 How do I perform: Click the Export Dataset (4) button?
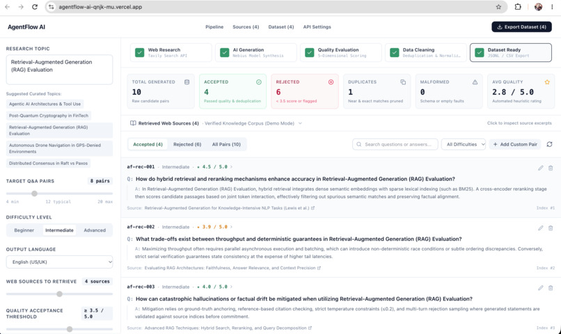pyautogui.click(x=521, y=27)
